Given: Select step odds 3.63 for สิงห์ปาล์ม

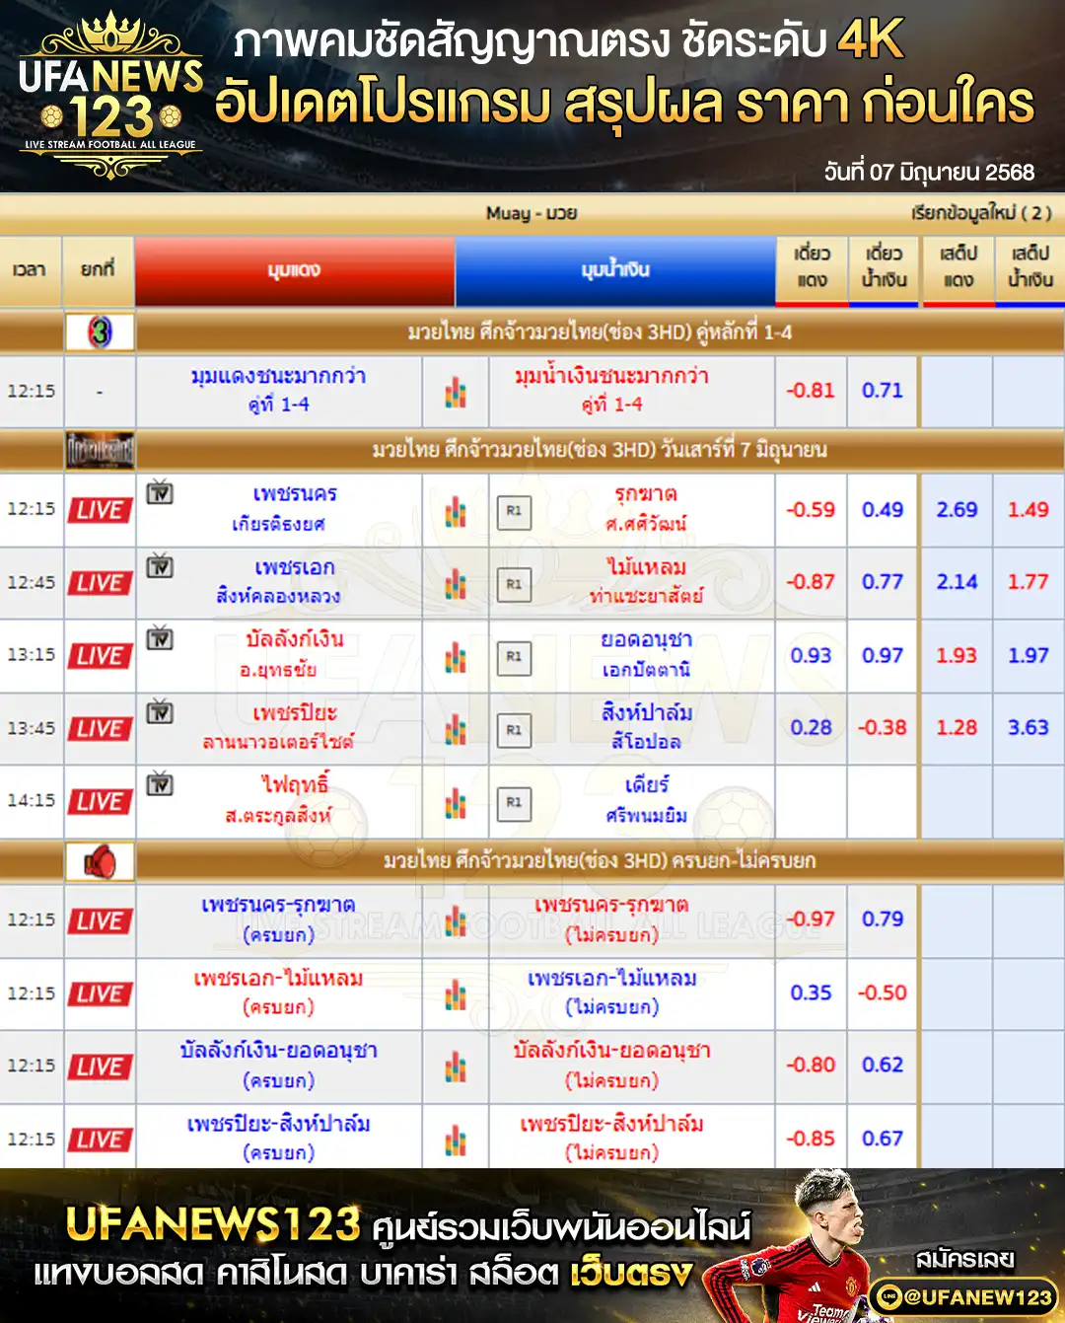Looking at the screenshot, I should 1028,727.
